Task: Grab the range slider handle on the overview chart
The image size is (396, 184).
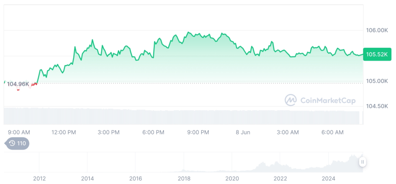Action: pyautogui.click(x=362, y=162)
